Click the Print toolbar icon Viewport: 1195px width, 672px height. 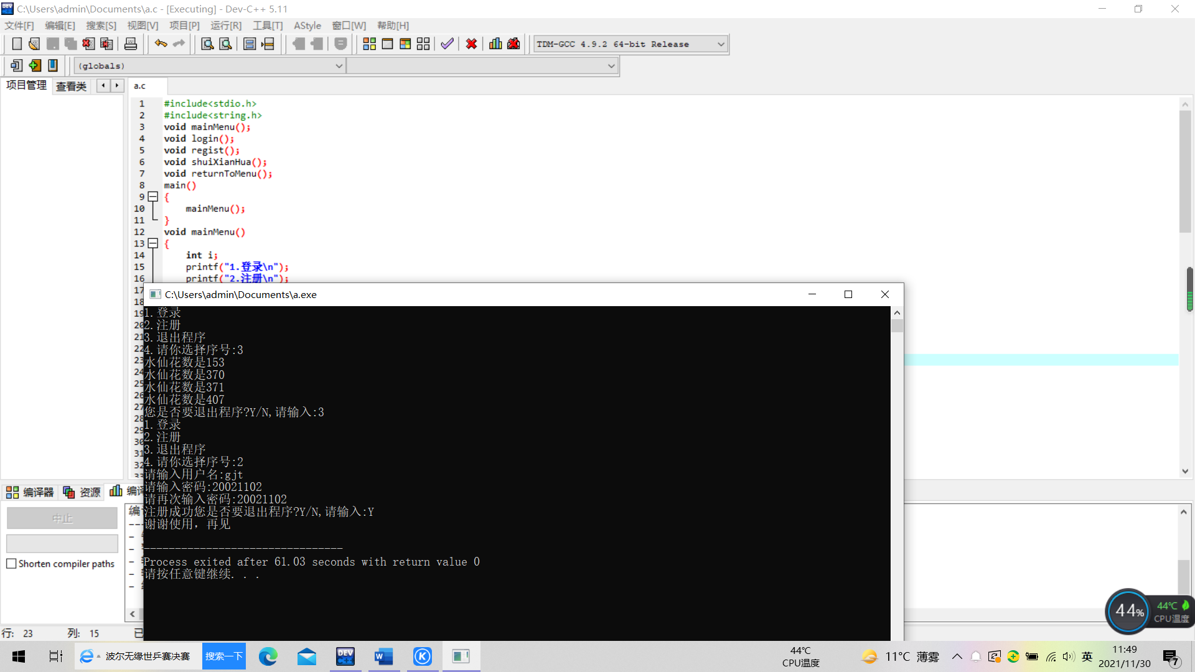pos(131,44)
